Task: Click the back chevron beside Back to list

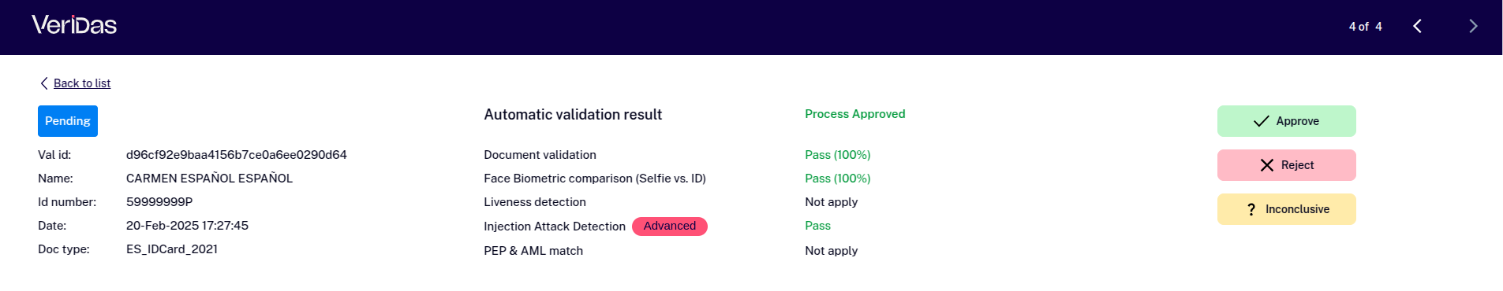Action: [44, 83]
